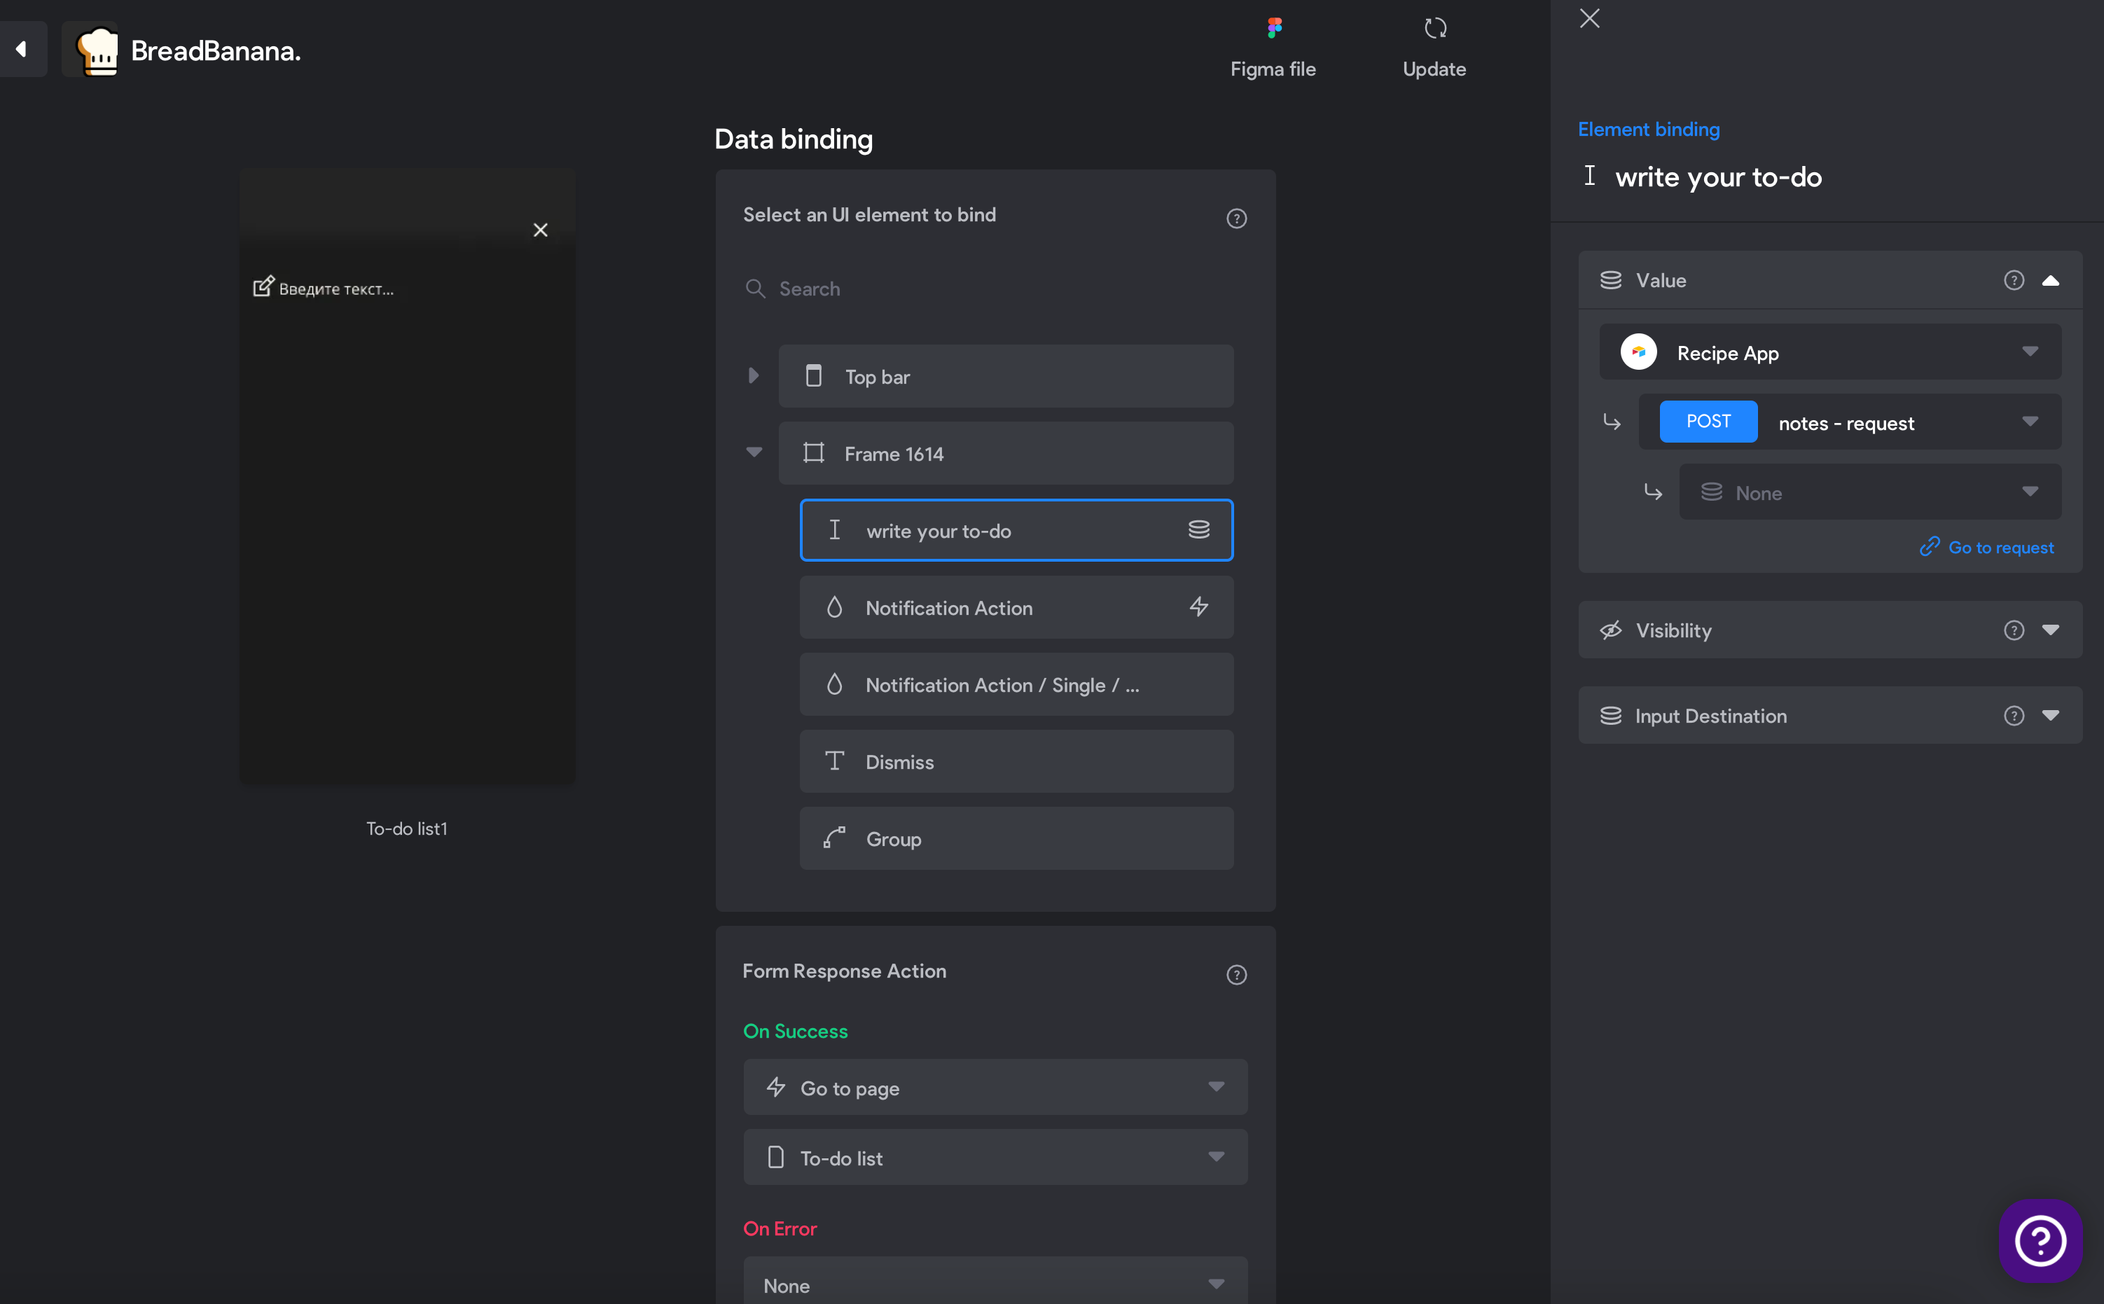The image size is (2104, 1304).
Task: Expand the Top bar tree item
Action: click(754, 375)
